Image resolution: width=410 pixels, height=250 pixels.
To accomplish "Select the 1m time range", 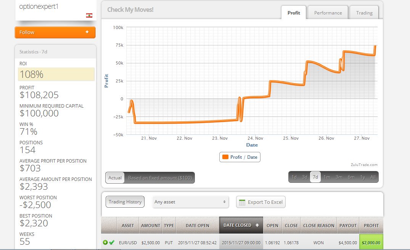I will 327,177.
